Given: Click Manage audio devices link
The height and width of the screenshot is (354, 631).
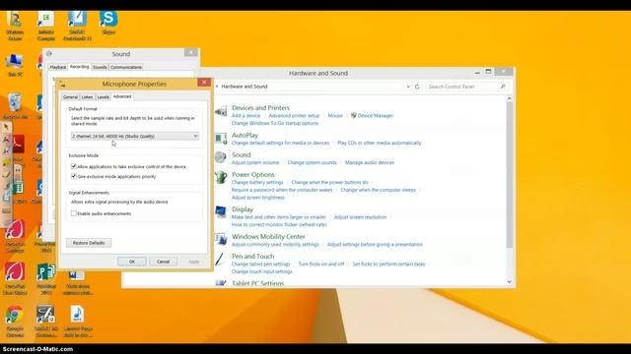Looking at the screenshot, I should (x=370, y=162).
